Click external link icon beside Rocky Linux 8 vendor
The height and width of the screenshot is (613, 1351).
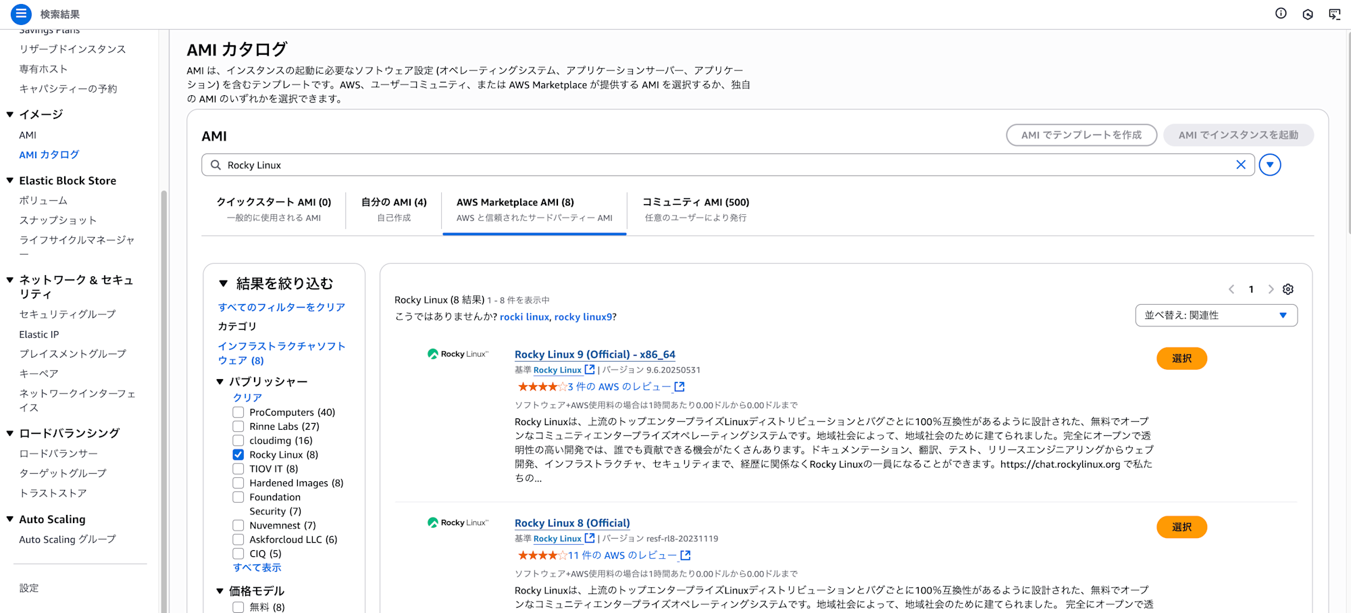pos(590,538)
